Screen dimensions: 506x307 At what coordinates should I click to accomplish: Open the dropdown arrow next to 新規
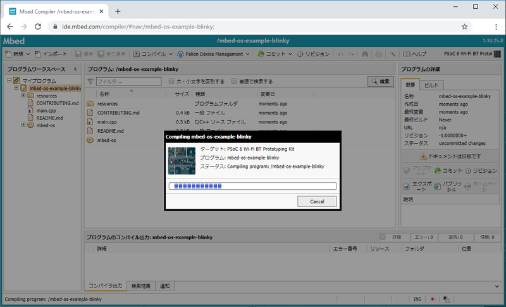[28, 54]
